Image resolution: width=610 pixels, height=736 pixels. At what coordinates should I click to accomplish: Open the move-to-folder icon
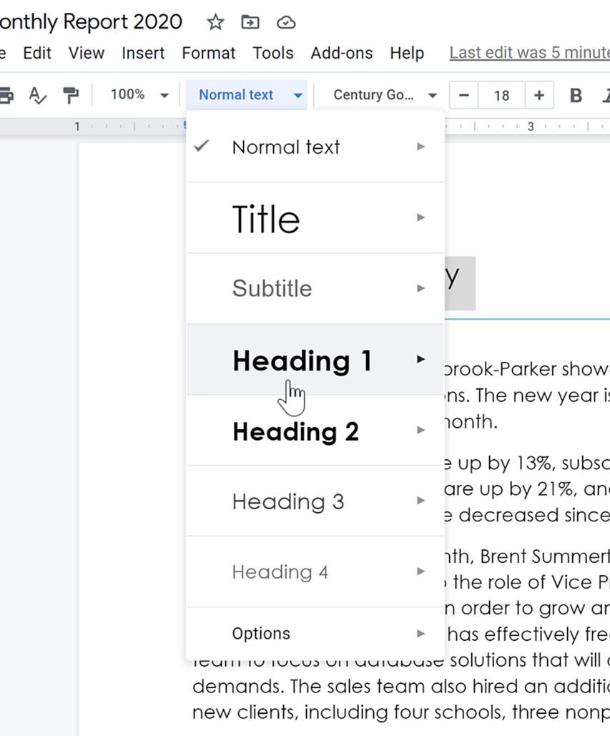[250, 22]
